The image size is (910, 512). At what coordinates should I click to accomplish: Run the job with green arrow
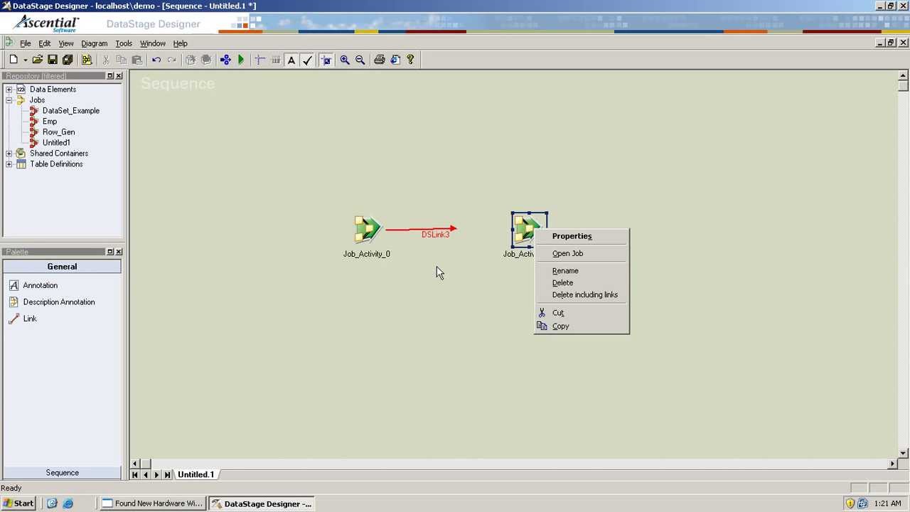coord(241,60)
